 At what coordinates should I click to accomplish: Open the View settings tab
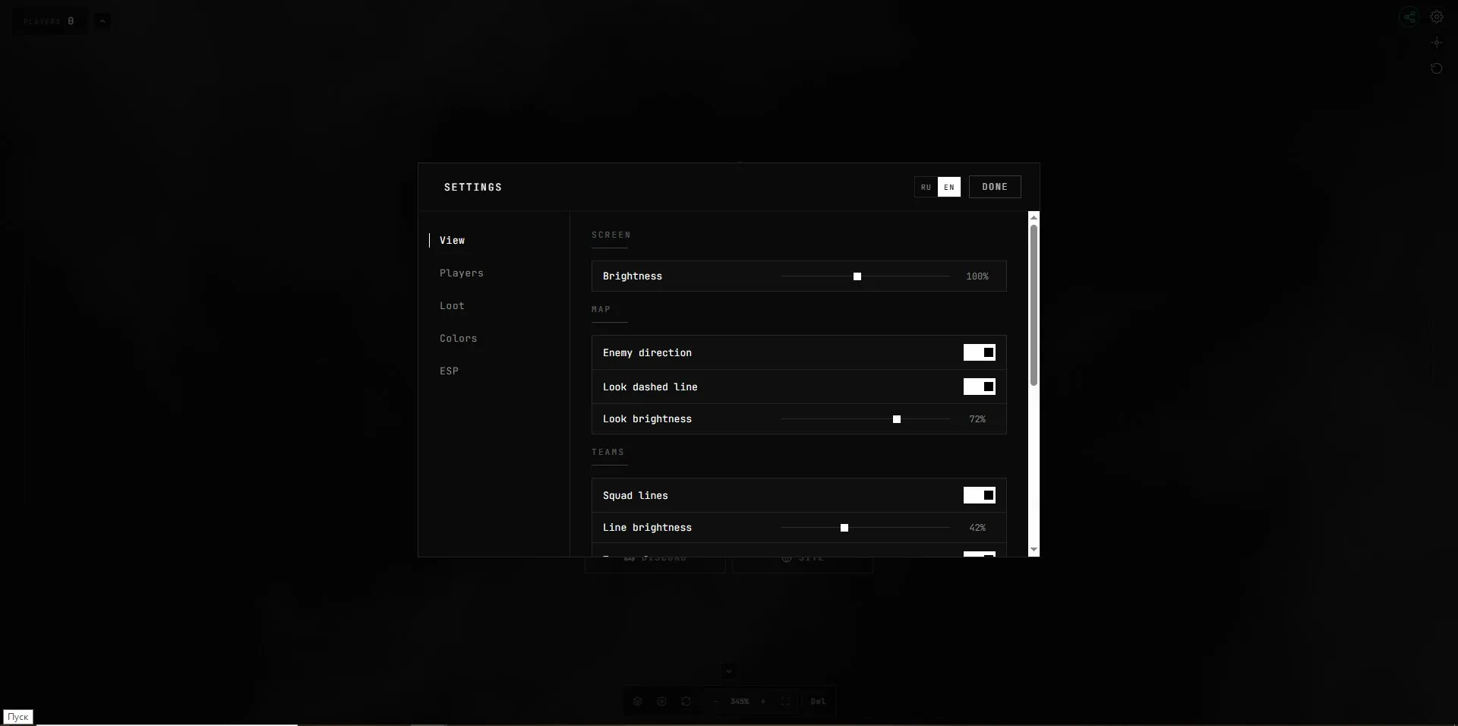click(453, 240)
